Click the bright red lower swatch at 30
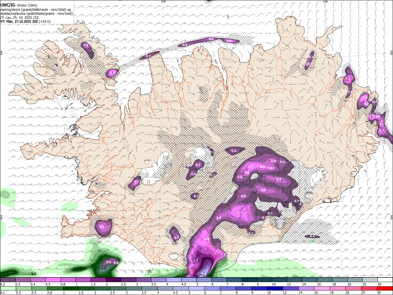This screenshot has width=393, height=295. pyautogui.click(x=385, y=289)
